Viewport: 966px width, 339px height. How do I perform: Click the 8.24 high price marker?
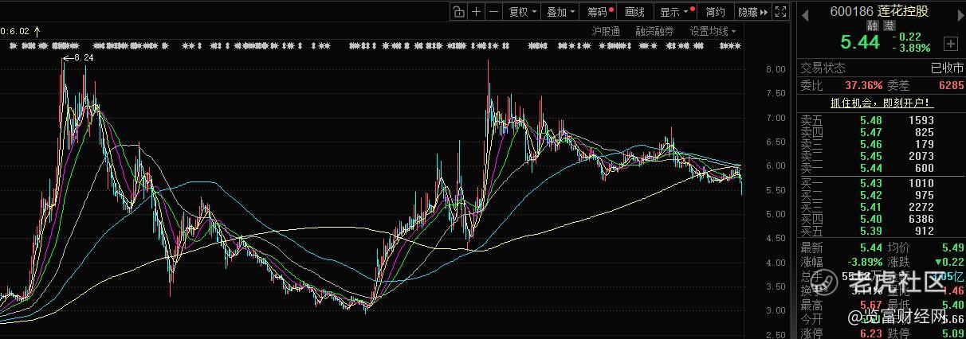coord(84,58)
